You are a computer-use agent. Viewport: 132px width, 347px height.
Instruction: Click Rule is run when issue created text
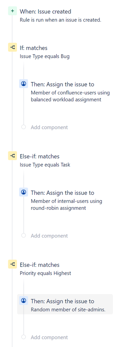(61, 20)
